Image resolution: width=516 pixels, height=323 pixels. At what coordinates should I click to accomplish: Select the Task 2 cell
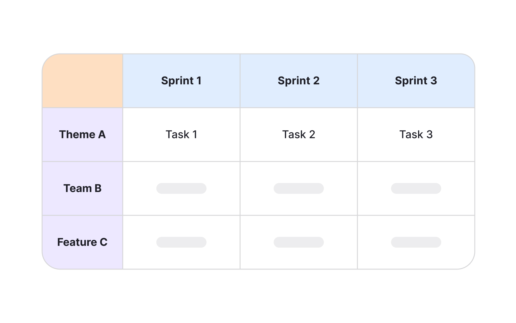click(x=299, y=135)
